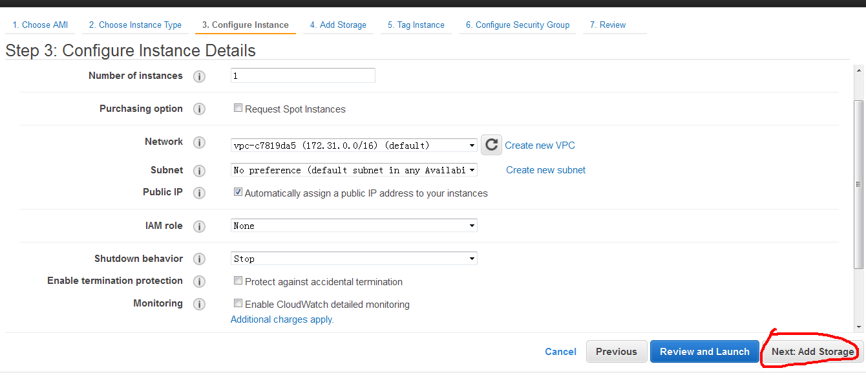Open the Purchasing option info icon
The image size is (866, 377).
pyautogui.click(x=199, y=109)
